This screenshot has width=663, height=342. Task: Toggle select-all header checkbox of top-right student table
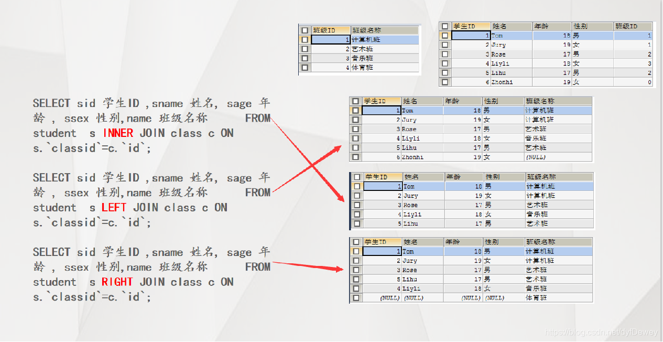click(x=445, y=26)
